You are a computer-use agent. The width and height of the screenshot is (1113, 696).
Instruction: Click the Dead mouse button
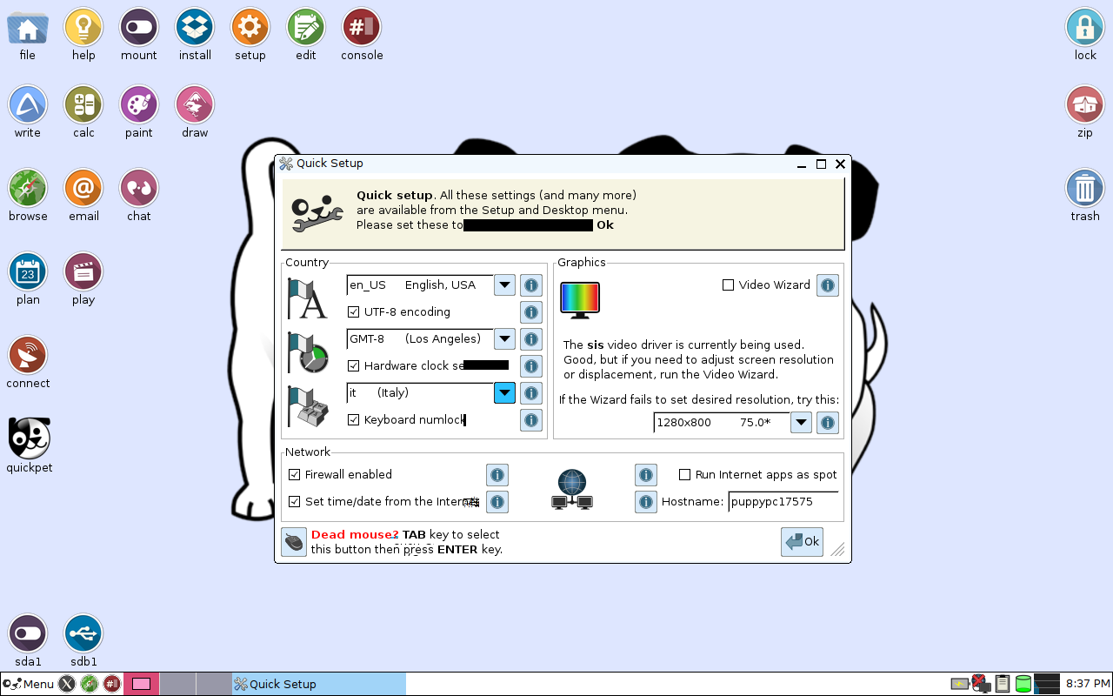[x=294, y=542]
